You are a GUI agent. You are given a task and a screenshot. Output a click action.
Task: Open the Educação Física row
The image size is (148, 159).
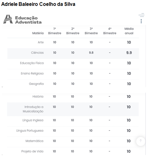[73, 63]
